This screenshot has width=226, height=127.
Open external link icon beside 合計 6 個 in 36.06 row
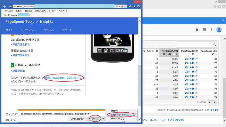point(196,58)
